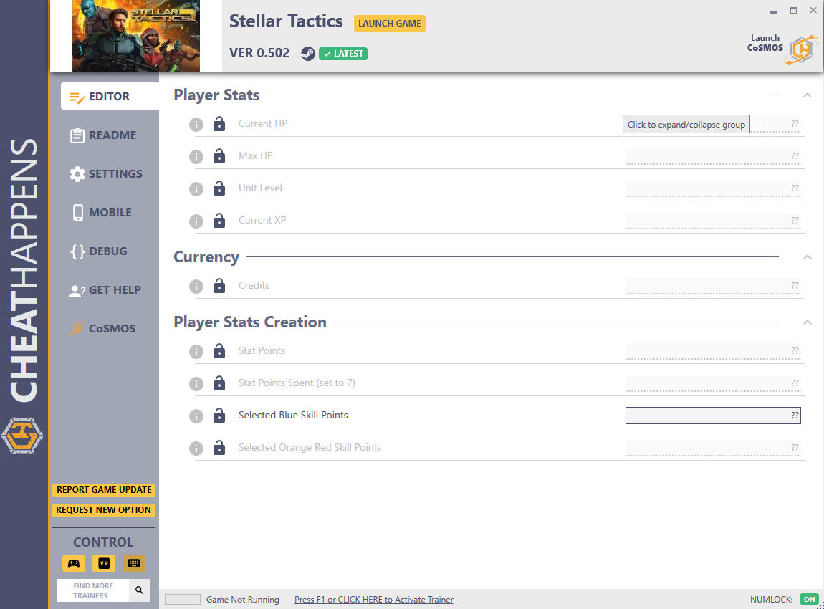Click the info icon beside Current XP
The image size is (824, 609).
click(196, 221)
